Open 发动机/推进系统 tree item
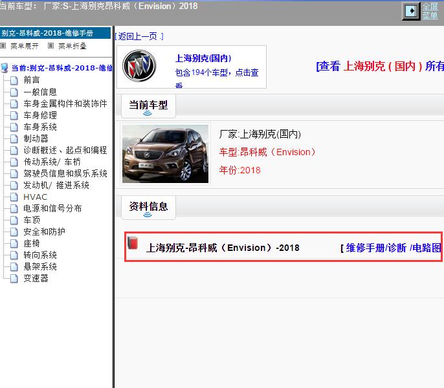This screenshot has height=388, width=444. click(x=56, y=186)
